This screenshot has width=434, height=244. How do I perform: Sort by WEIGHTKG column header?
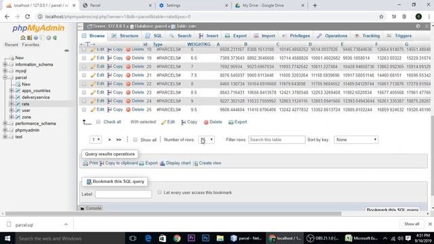coord(199,44)
